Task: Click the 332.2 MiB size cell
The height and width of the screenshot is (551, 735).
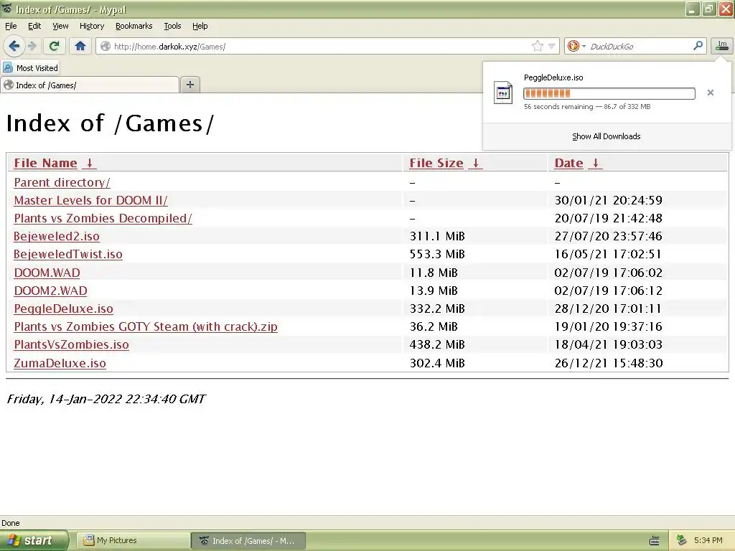Action: (x=437, y=309)
